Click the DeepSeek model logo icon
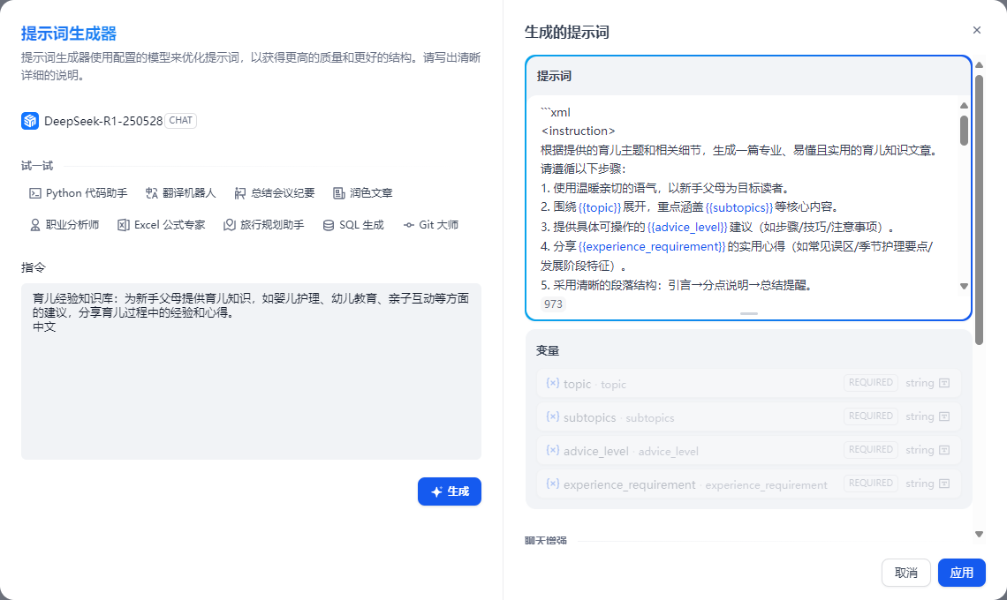This screenshot has width=1007, height=600. pos(29,121)
